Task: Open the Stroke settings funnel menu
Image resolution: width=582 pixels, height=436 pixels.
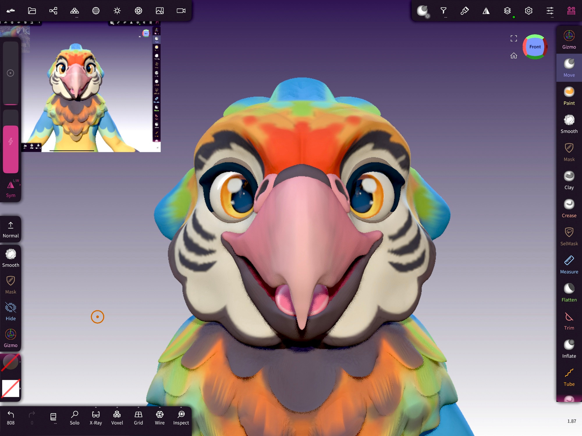Action: pyautogui.click(x=443, y=11)
